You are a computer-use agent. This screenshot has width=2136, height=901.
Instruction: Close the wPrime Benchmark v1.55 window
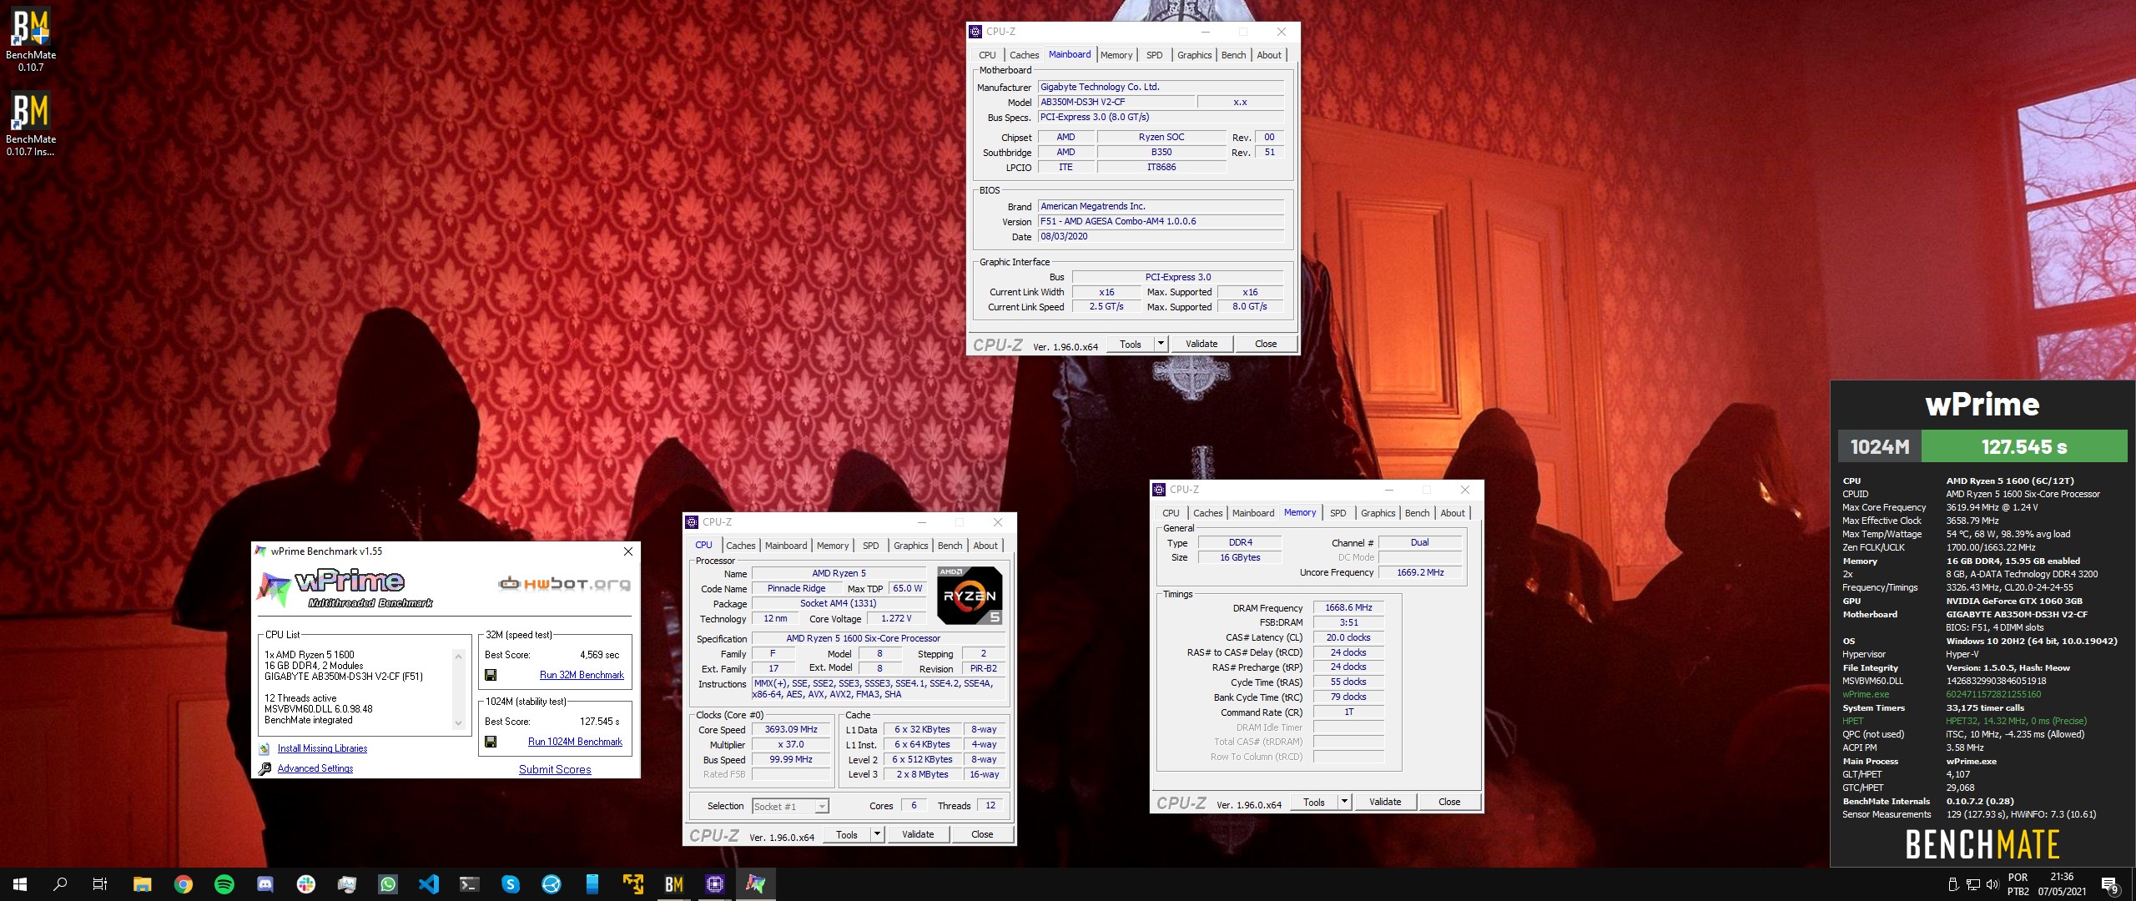tap(628, 551)
